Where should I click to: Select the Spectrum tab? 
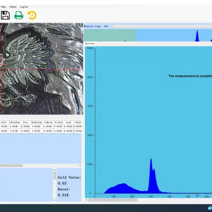pos(90,43)
